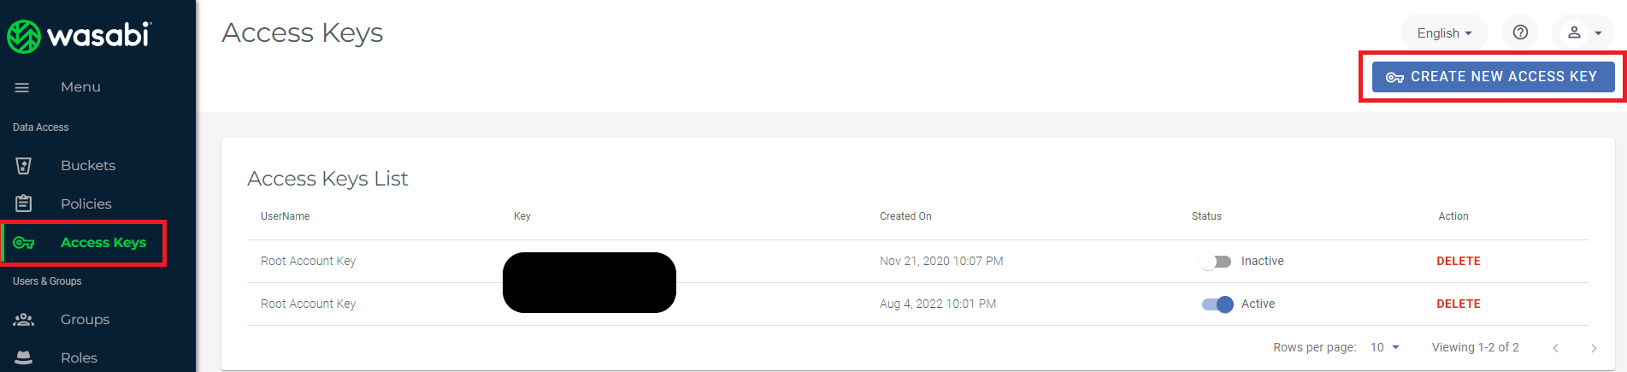1627x372 pixels.
Task: Navigate to Policies in sidebar
Action: [x=86, y=204]
